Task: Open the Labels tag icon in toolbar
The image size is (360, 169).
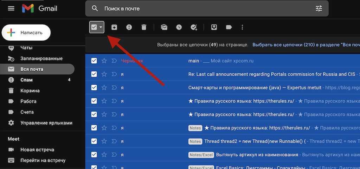Action: coord(229,27)
